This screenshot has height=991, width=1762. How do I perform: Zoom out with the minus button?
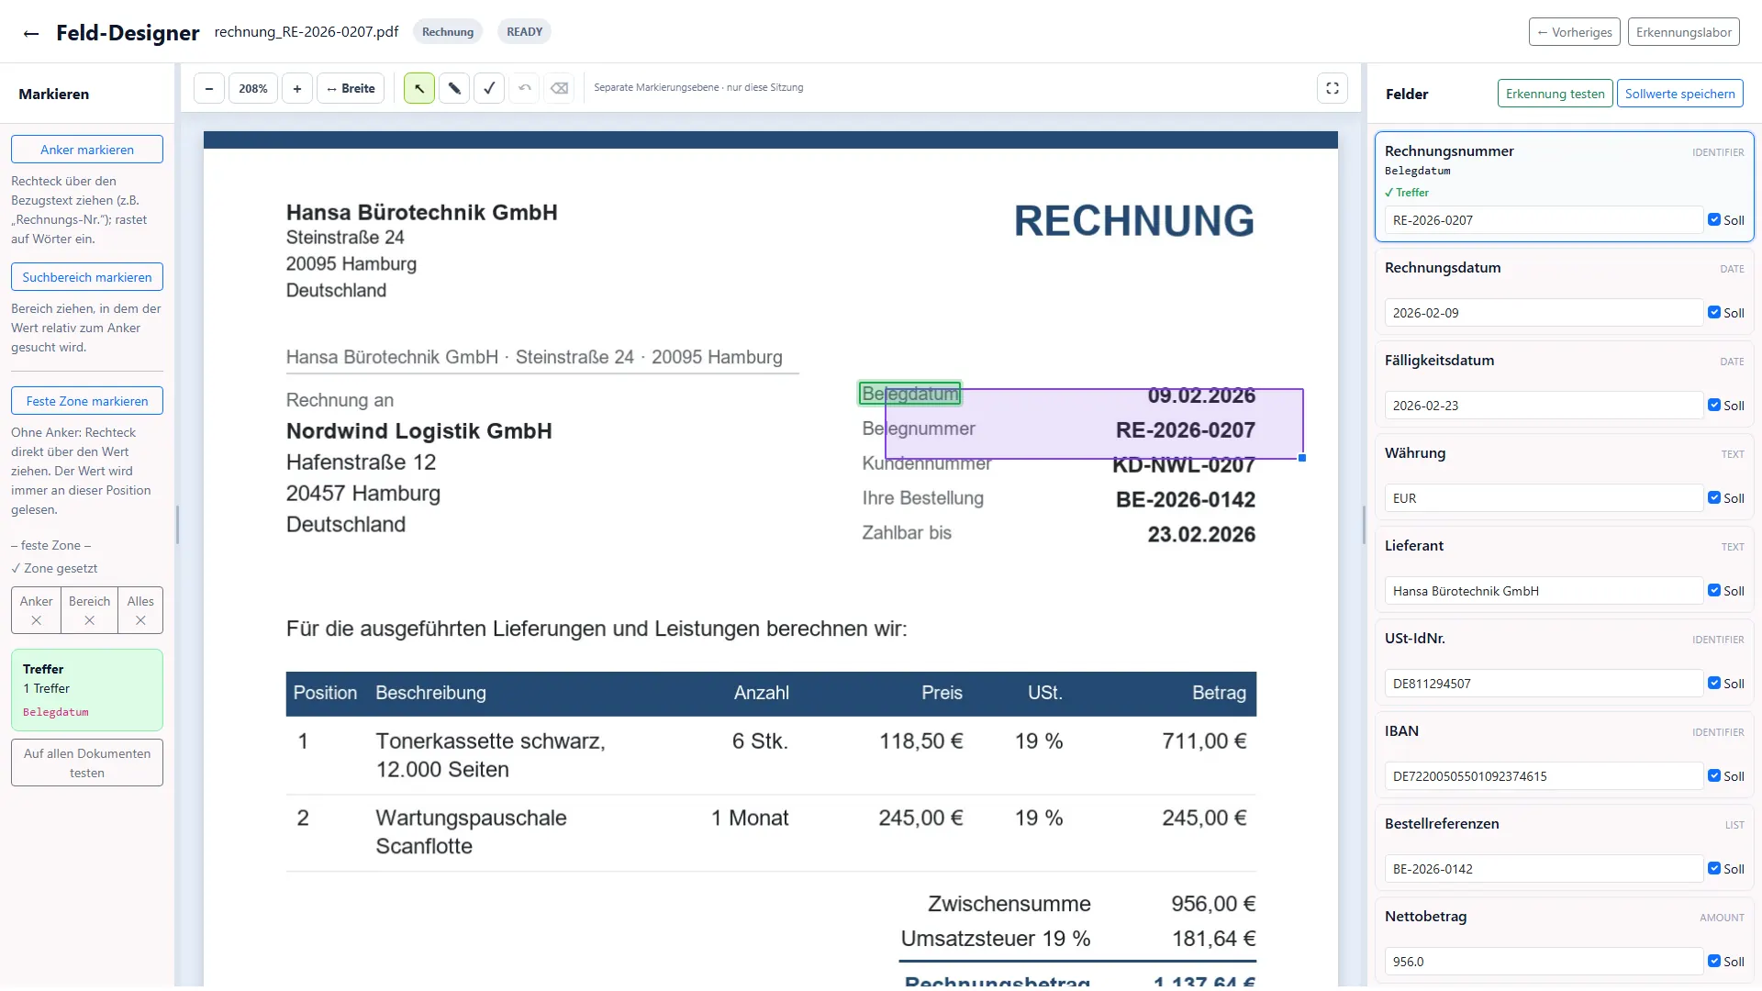pyautogui.click(x=209, y=88)
